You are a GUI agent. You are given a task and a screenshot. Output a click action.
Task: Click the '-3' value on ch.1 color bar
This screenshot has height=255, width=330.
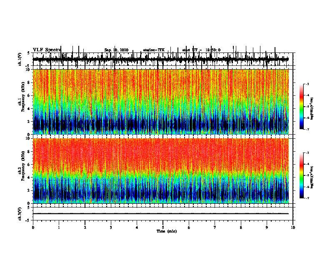[307, 84]
